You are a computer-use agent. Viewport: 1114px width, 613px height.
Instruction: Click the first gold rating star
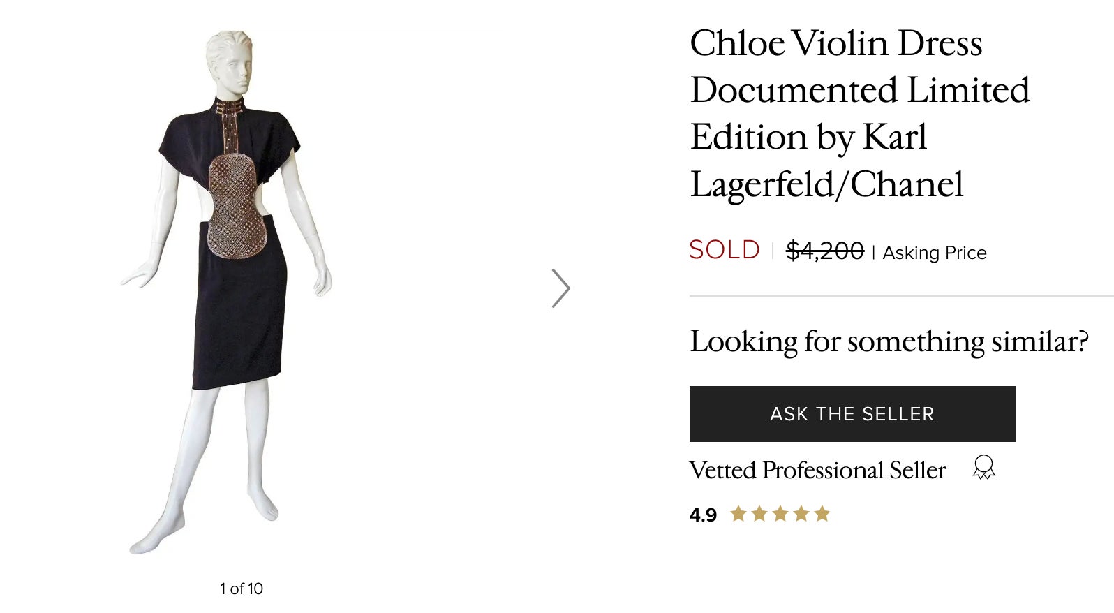click(x=738, y=515)
